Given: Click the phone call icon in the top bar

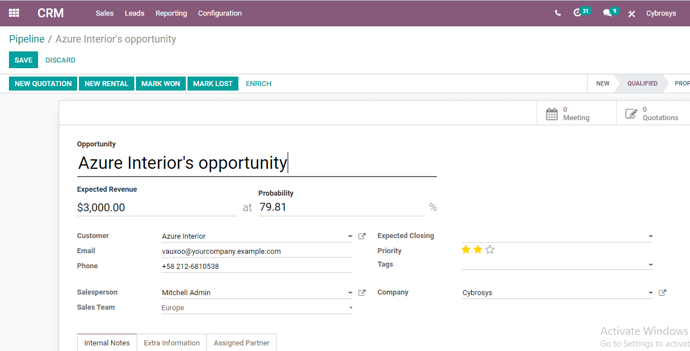Looking at the screenshot, I should pyautogui.click(x=558, y=13).
